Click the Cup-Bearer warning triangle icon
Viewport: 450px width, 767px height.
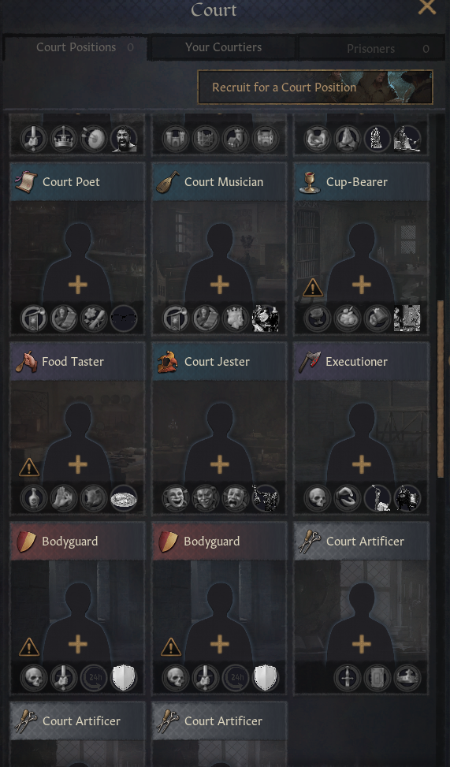click(313, 287)
